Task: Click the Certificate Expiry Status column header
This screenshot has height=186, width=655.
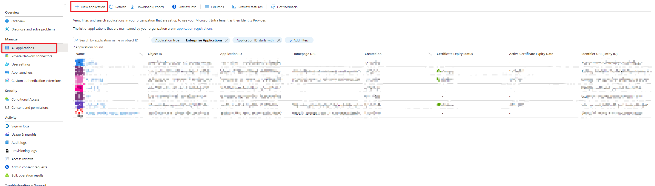Action: coord(455,54)
